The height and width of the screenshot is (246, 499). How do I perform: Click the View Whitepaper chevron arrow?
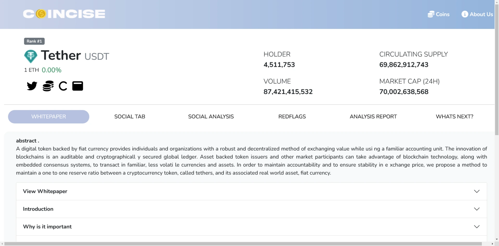[x=477, y=191]
